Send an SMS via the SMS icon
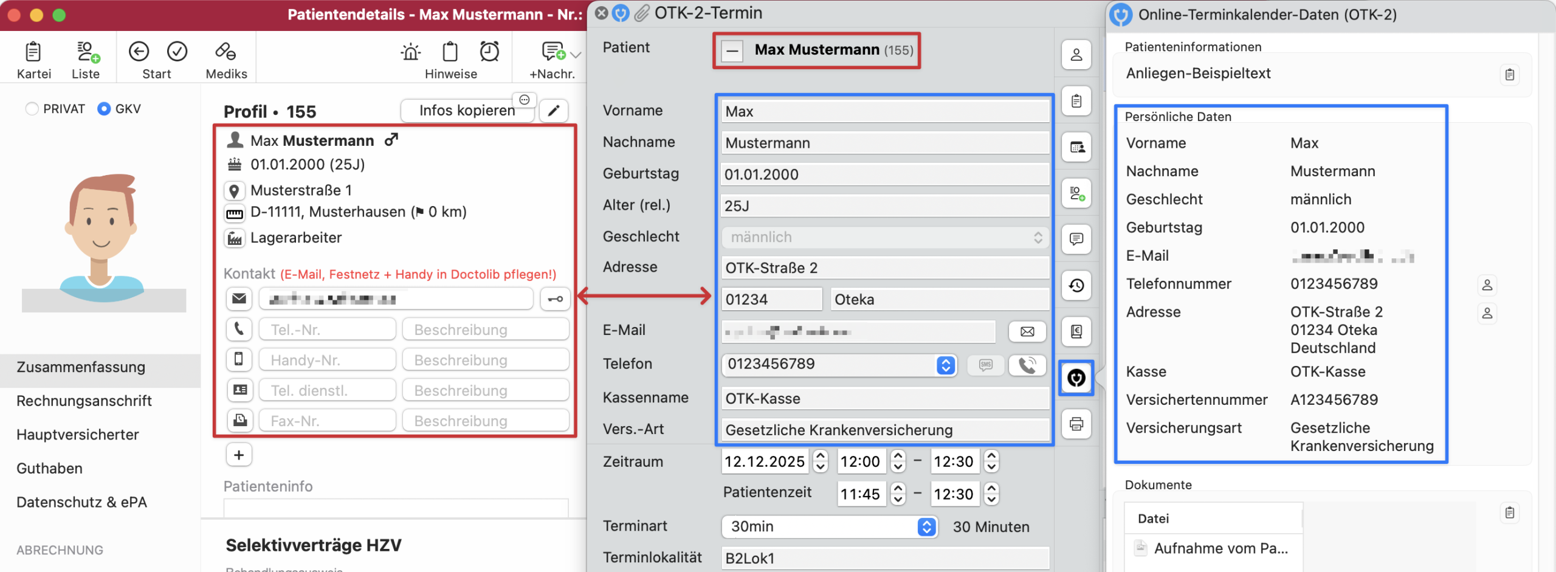 point(985,365)
